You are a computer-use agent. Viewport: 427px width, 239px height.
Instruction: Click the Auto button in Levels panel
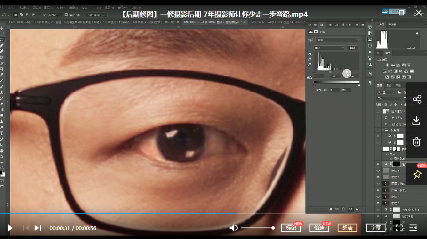tap(352, 47)
